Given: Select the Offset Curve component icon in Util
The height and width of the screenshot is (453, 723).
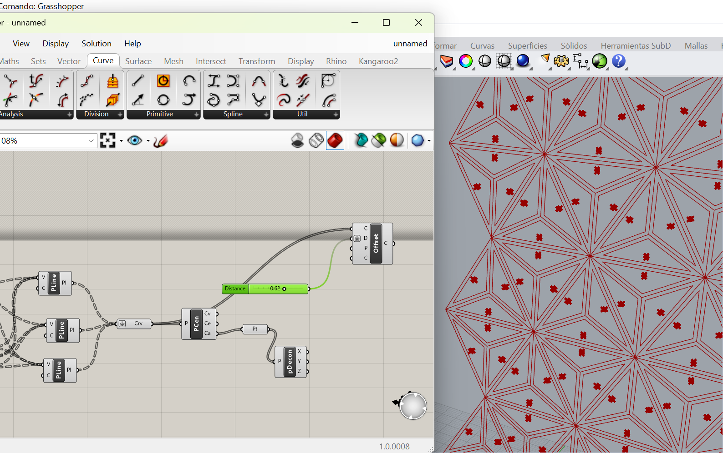Looking at the screenshot, I should pos(303,81).
